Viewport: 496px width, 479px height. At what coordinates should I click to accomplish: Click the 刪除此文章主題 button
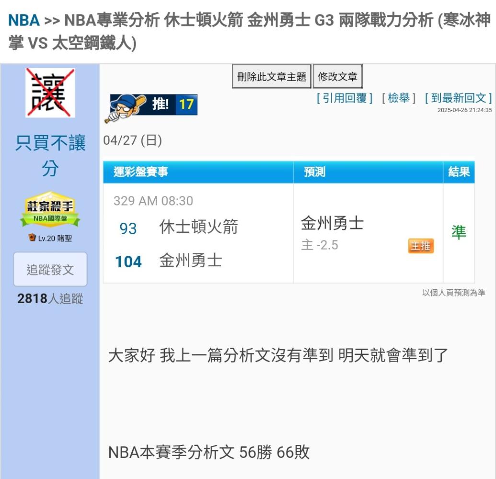point(271,77)
